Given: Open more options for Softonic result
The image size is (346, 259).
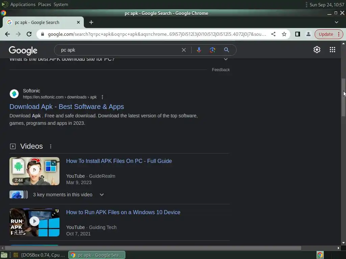Looking at the screenshot, I should 102,97.
